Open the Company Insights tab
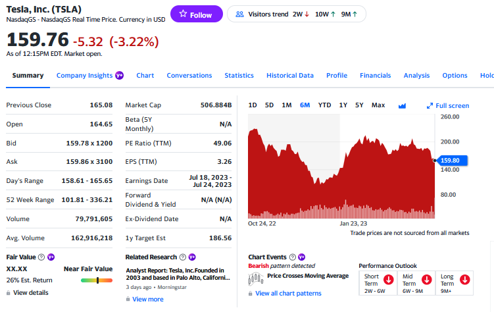This screenshot has width=494, height=312. pyautogui.click(x=84, y=76)
